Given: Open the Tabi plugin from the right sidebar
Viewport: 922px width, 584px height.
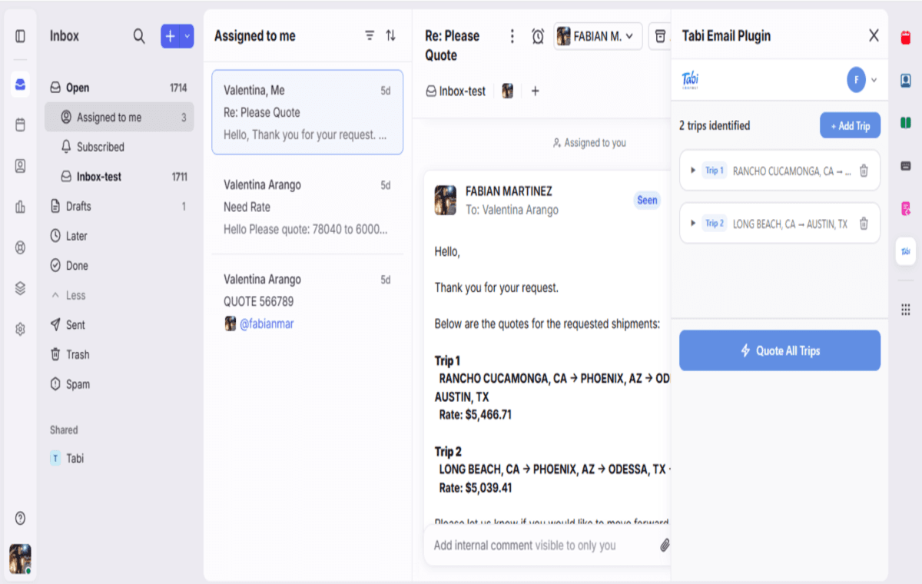Looking at the screenshot, I should click(905, 251).
